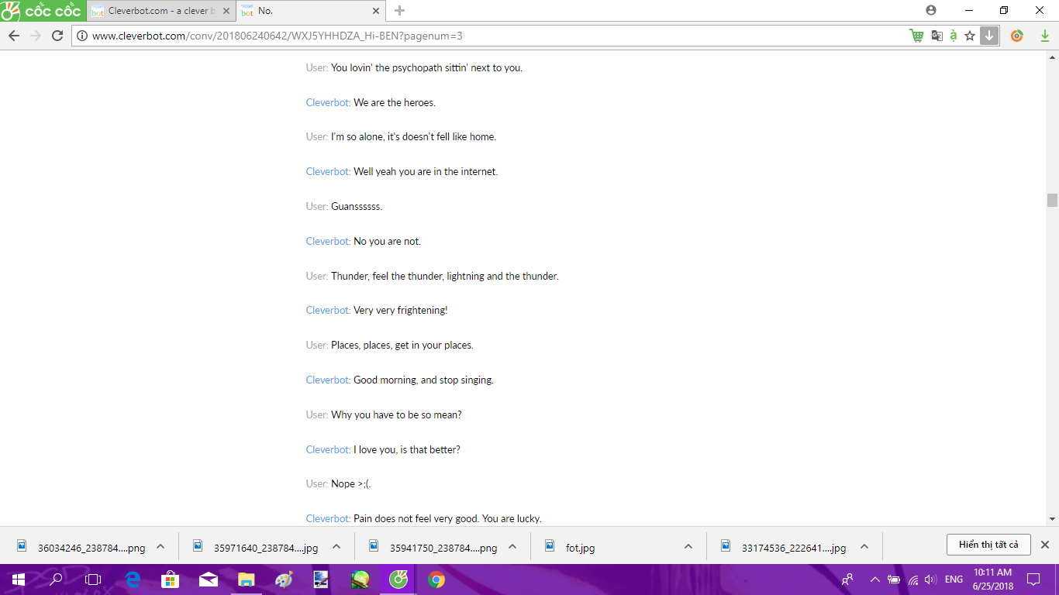This screenshot has height=595, width=1059.
Task: Click the green shopping cart icon
Action: pyautogui.click(x=916, y=36)
